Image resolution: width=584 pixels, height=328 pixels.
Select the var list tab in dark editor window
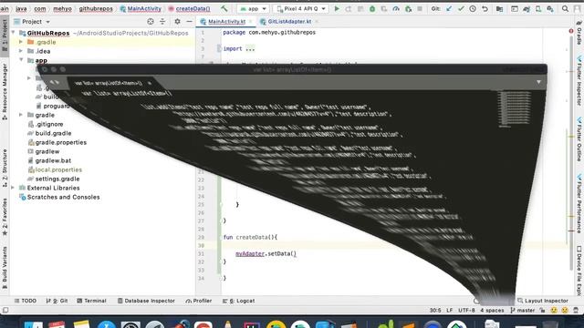pyautogui.click(x=111, y=83)
